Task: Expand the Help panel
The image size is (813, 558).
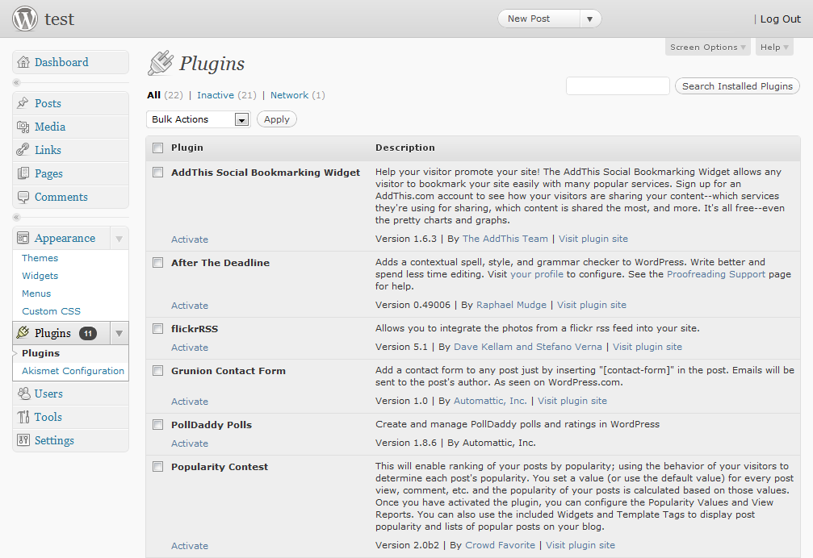Action: pyautogui.click(x=774, y=47)
